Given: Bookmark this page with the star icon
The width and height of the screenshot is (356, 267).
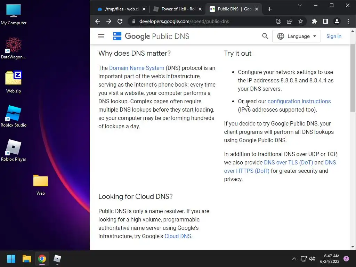Looking at the screenshot, I should click(301, 21).
